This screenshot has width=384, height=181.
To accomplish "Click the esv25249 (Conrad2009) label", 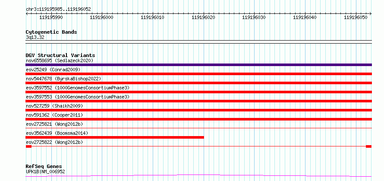I will pos(53,70).
